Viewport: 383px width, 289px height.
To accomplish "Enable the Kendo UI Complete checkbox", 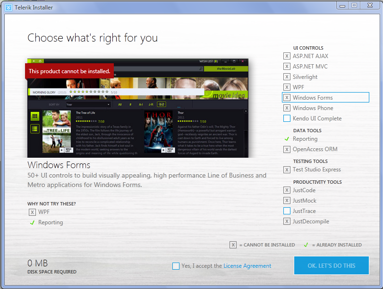I will coord(287,118).
